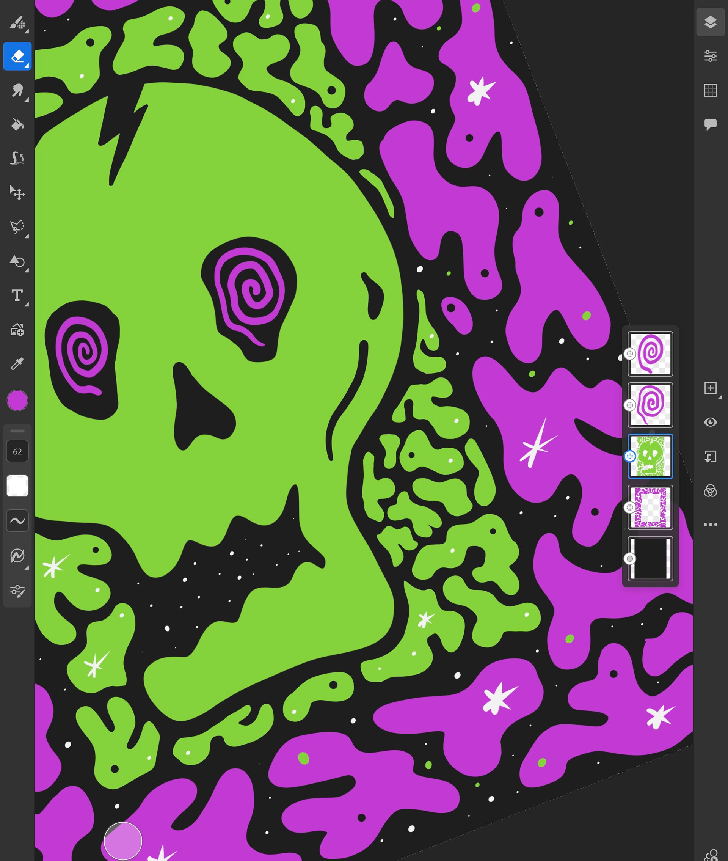This screenshot has height=861, width=728.
Task: Click the brush size 62 field
Action: (x=17, y=451)
